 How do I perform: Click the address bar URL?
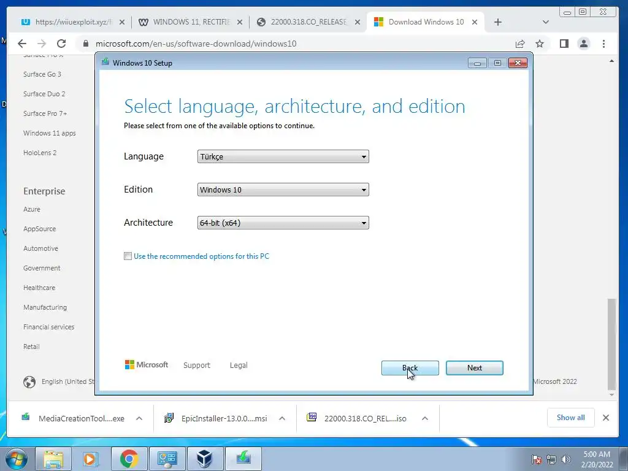pos(196,44)
